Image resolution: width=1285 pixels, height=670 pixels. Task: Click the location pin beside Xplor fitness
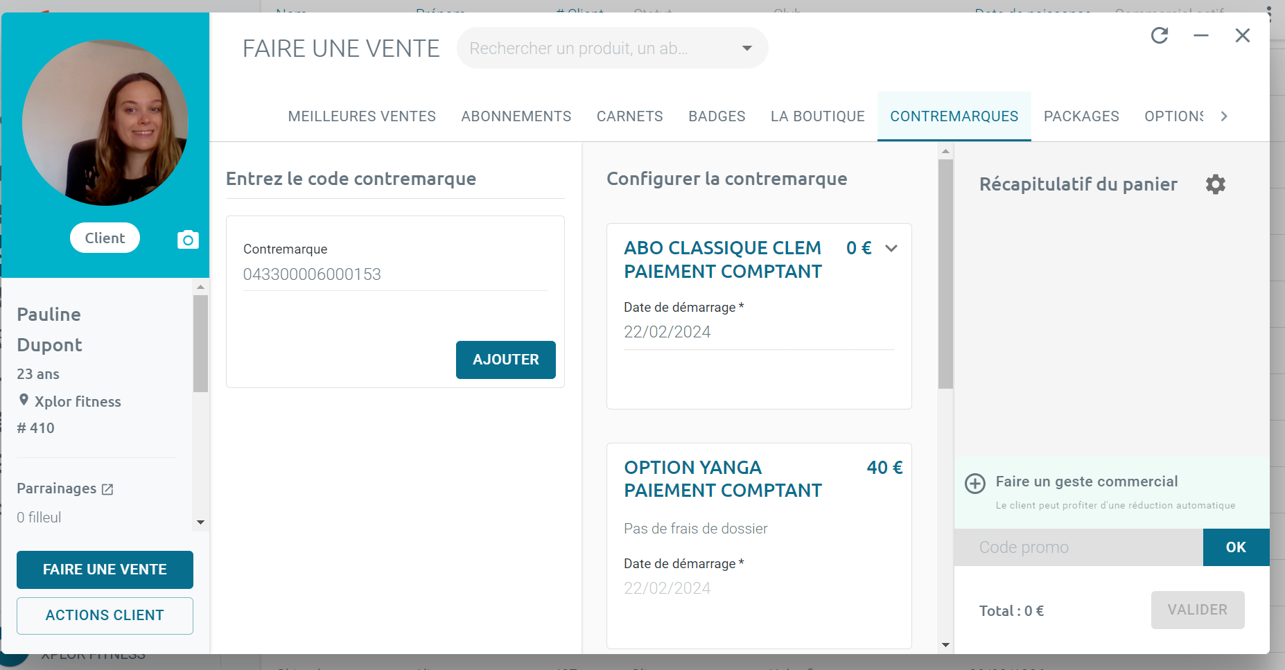click(x=24, y=400)
